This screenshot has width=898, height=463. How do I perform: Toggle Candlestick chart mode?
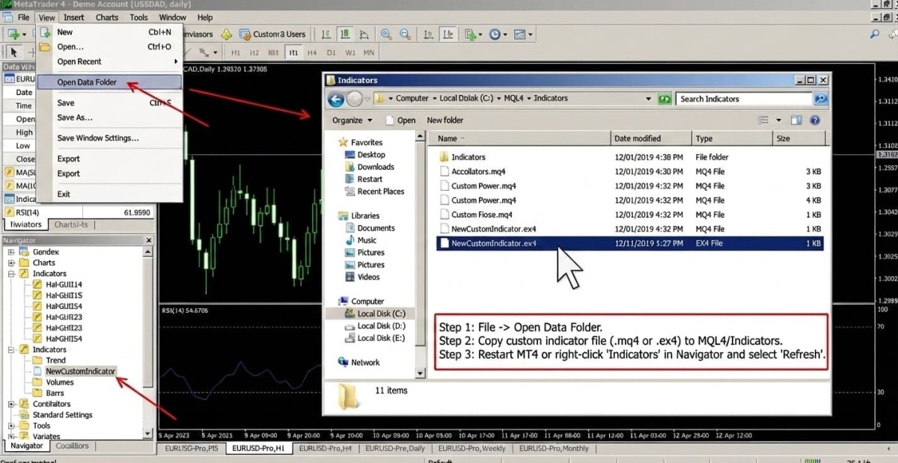pyautogui.click(x=345, y=34)
